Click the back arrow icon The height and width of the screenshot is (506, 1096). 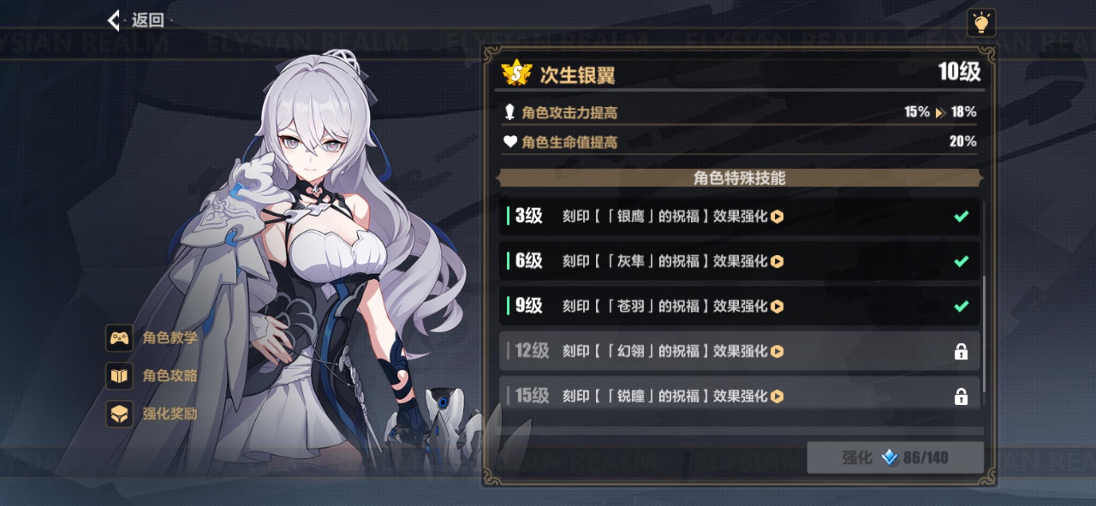click(x=113, y=21)
